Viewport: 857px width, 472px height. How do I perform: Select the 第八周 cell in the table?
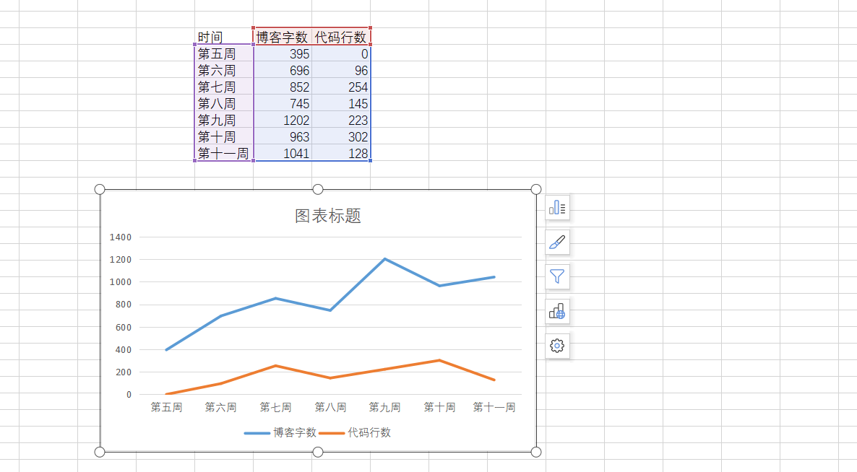click(223, 104)
